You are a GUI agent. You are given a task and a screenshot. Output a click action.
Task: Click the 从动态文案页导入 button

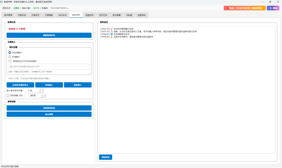pos(20,85)
